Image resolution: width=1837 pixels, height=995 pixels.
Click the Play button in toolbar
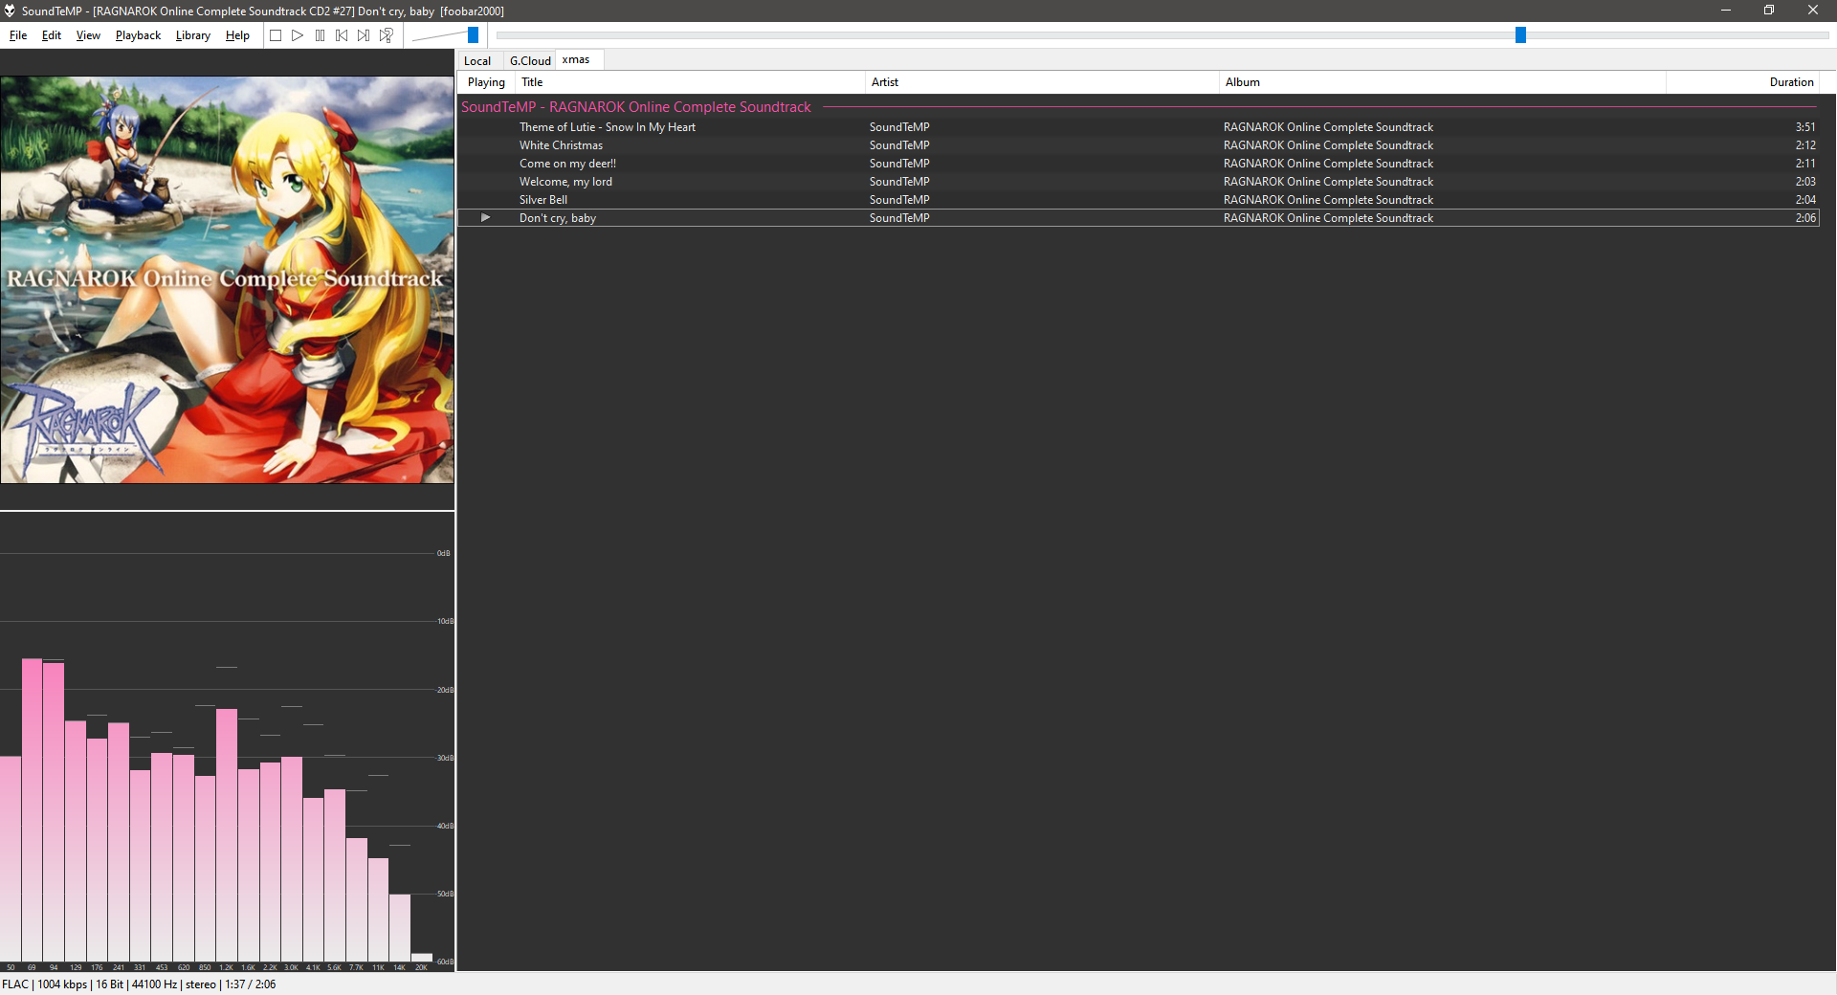[298, 35]
